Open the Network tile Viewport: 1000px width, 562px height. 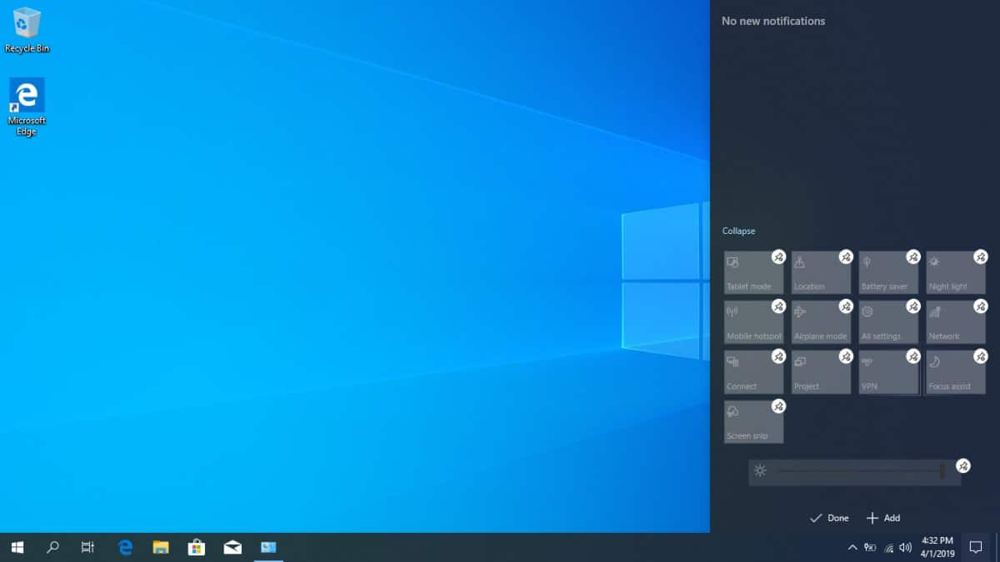(x=956, y=322)
